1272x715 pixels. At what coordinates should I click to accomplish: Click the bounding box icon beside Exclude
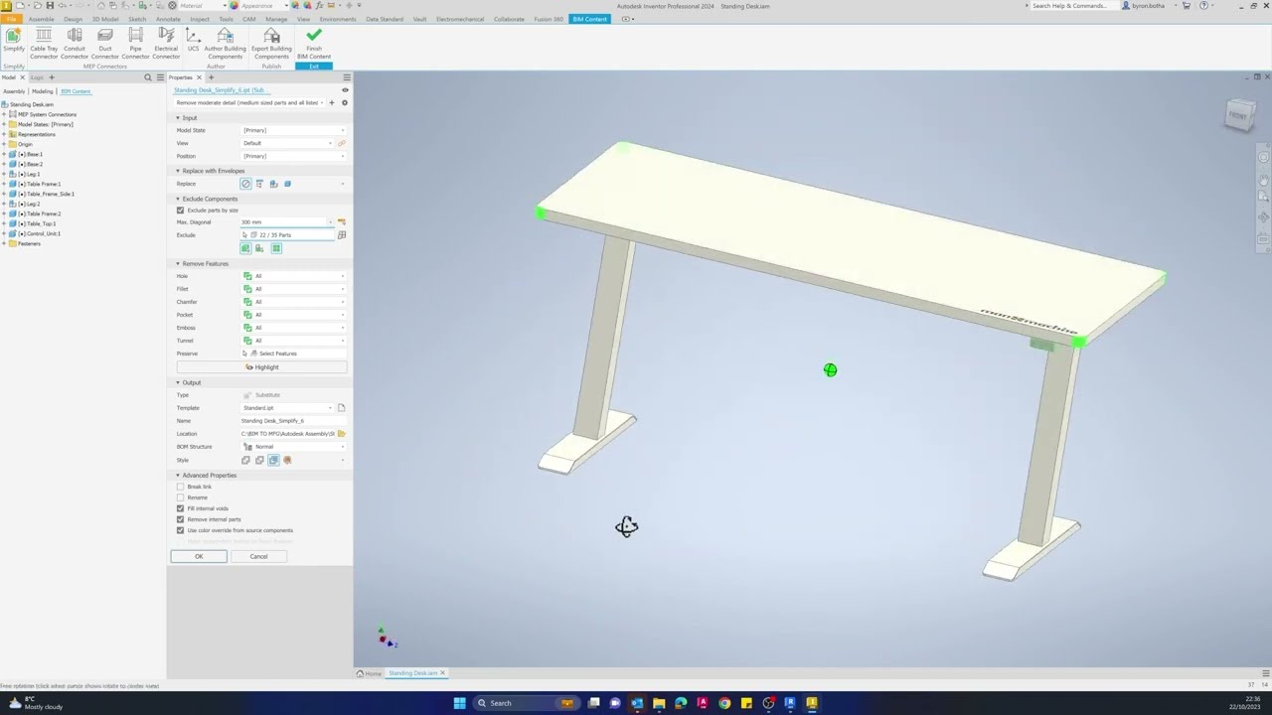(342, 235)
